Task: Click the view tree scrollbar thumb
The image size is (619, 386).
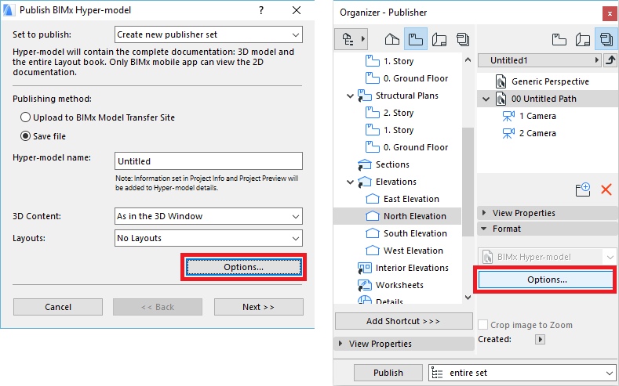Action: (x=468, y=182)
